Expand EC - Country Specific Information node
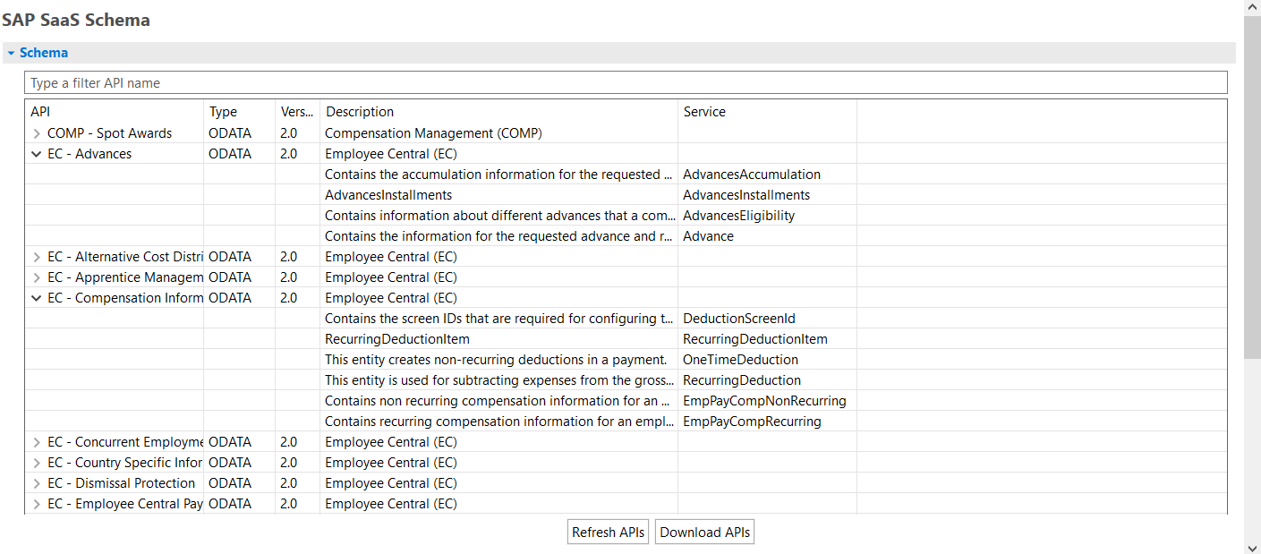Screen dimensions: 1261x554 (37, 463)
